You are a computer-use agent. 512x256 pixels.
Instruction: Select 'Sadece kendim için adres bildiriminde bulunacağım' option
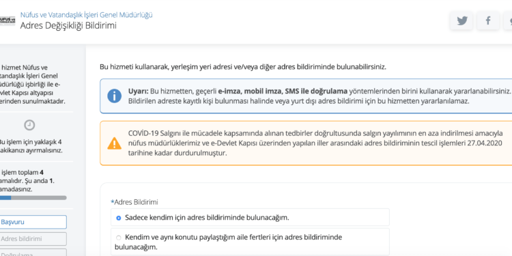250,218
